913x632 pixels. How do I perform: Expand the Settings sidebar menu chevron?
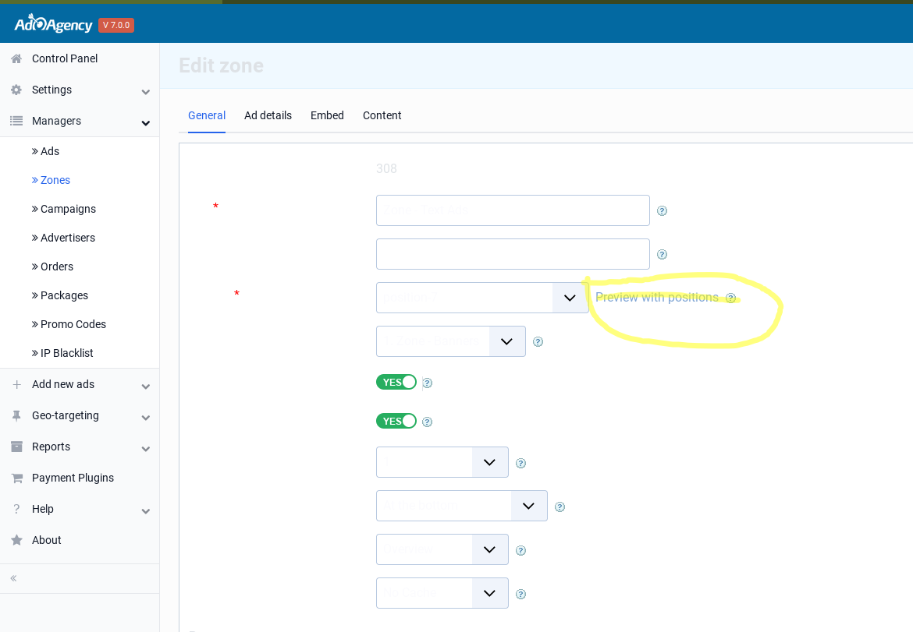click(146, 92)
